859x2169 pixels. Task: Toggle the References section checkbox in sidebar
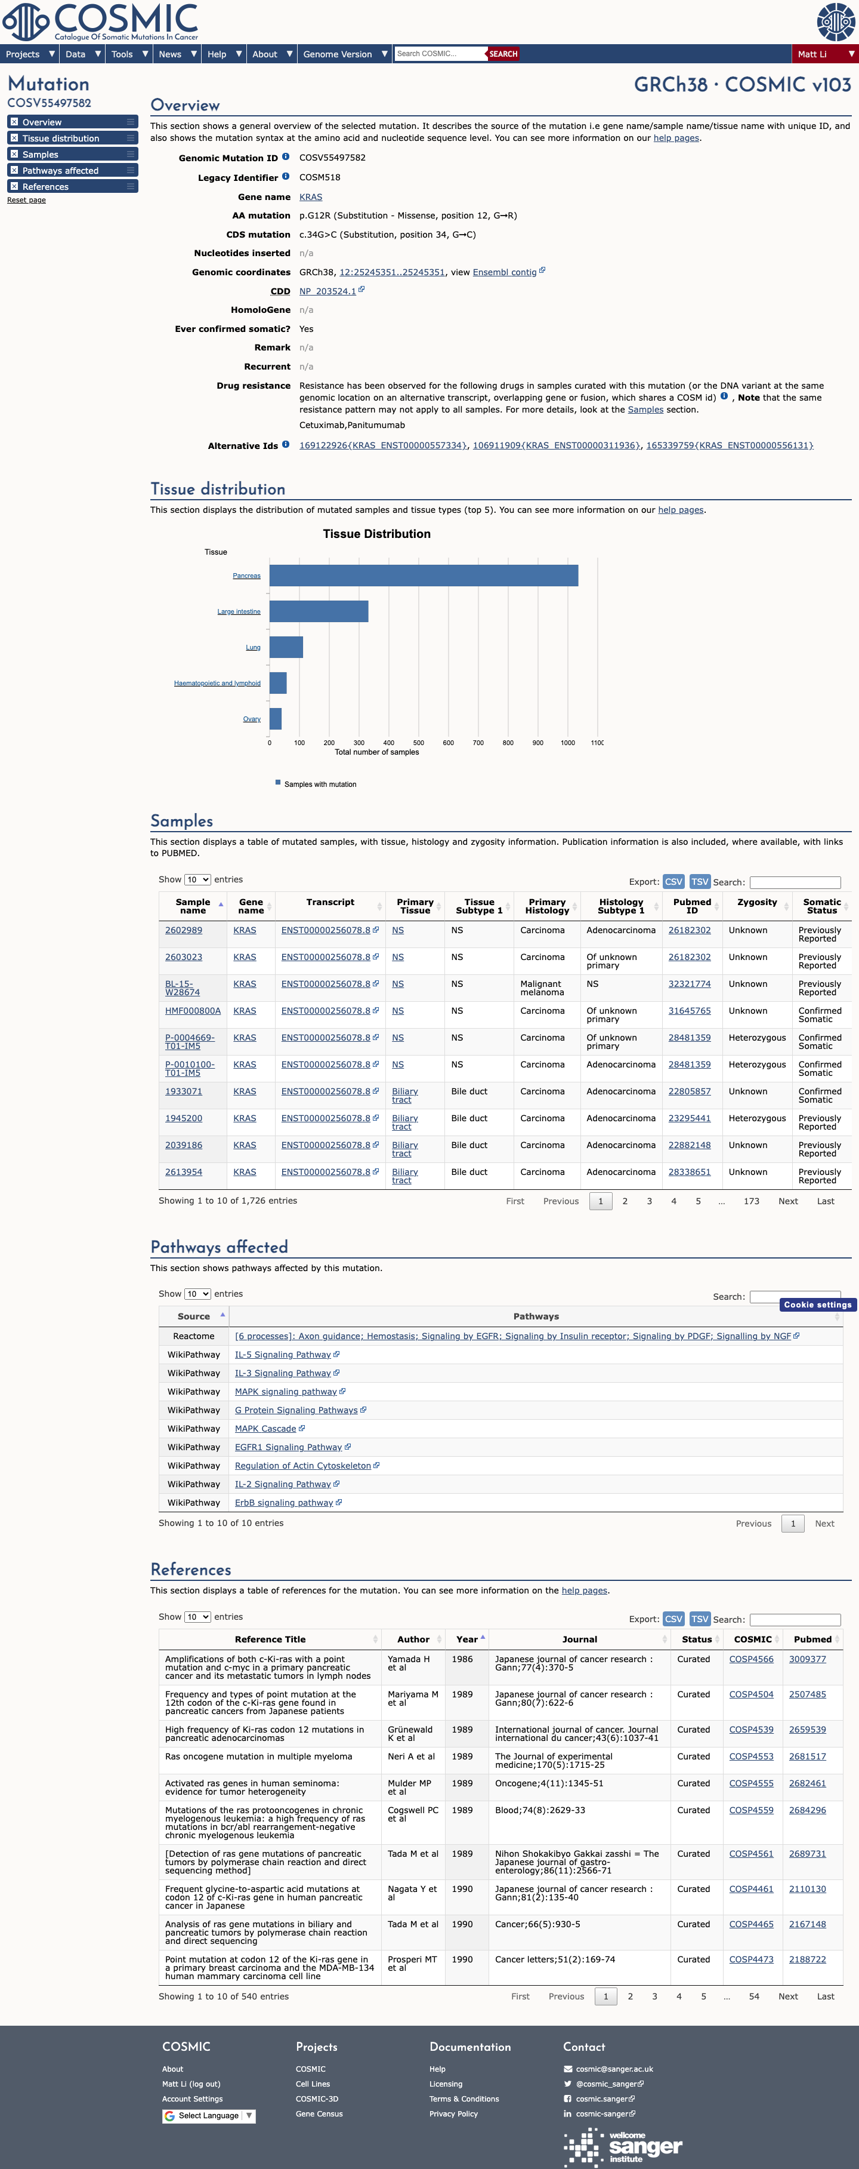click(x=14, y=186)
